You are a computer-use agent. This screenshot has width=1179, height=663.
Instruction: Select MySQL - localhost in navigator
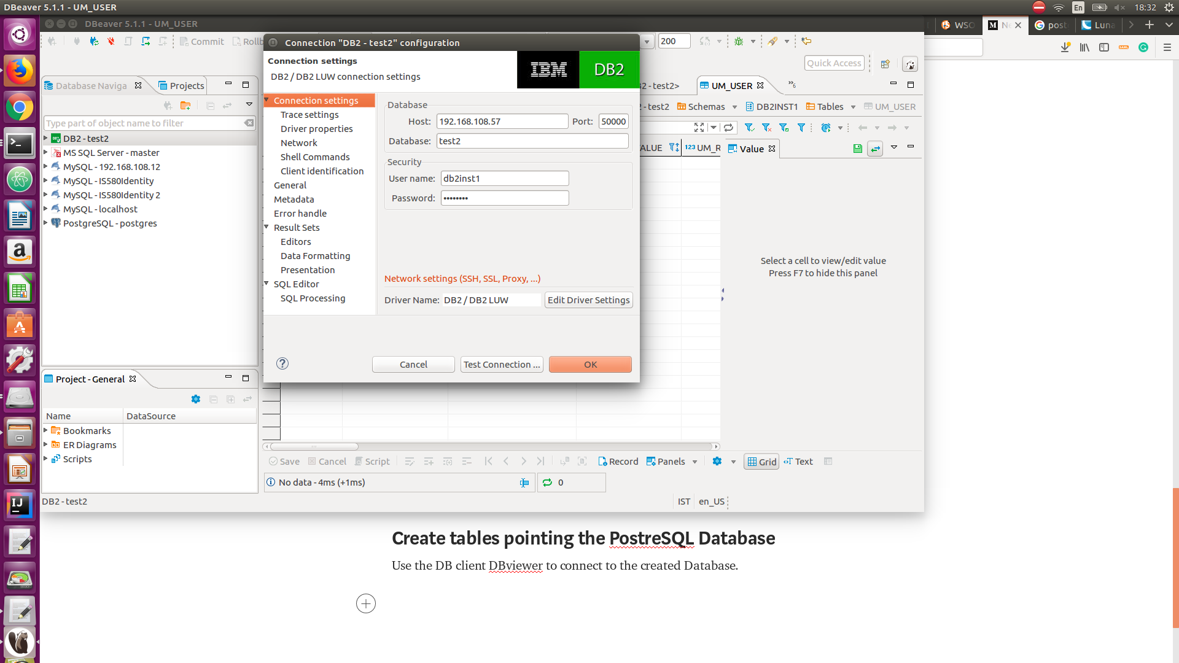[100, 209]
